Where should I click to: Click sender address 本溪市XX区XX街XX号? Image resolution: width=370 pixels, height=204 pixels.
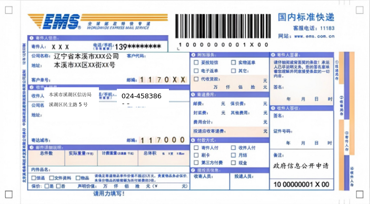point(85,65)
